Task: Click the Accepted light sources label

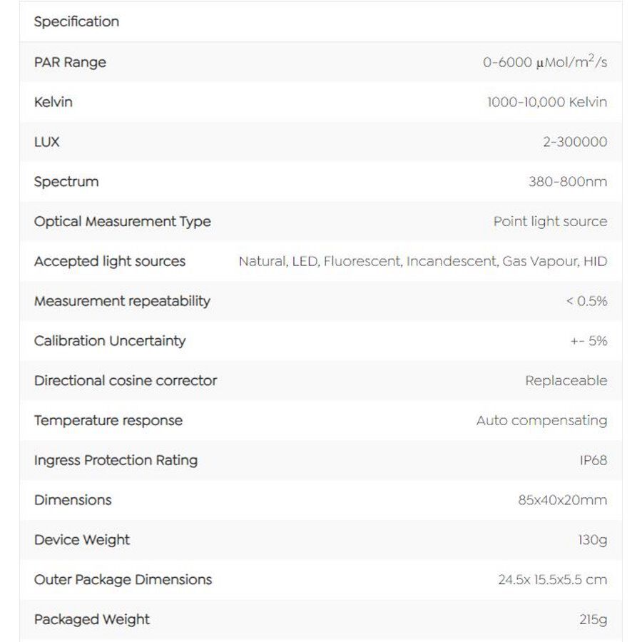Action: point(110,262)
